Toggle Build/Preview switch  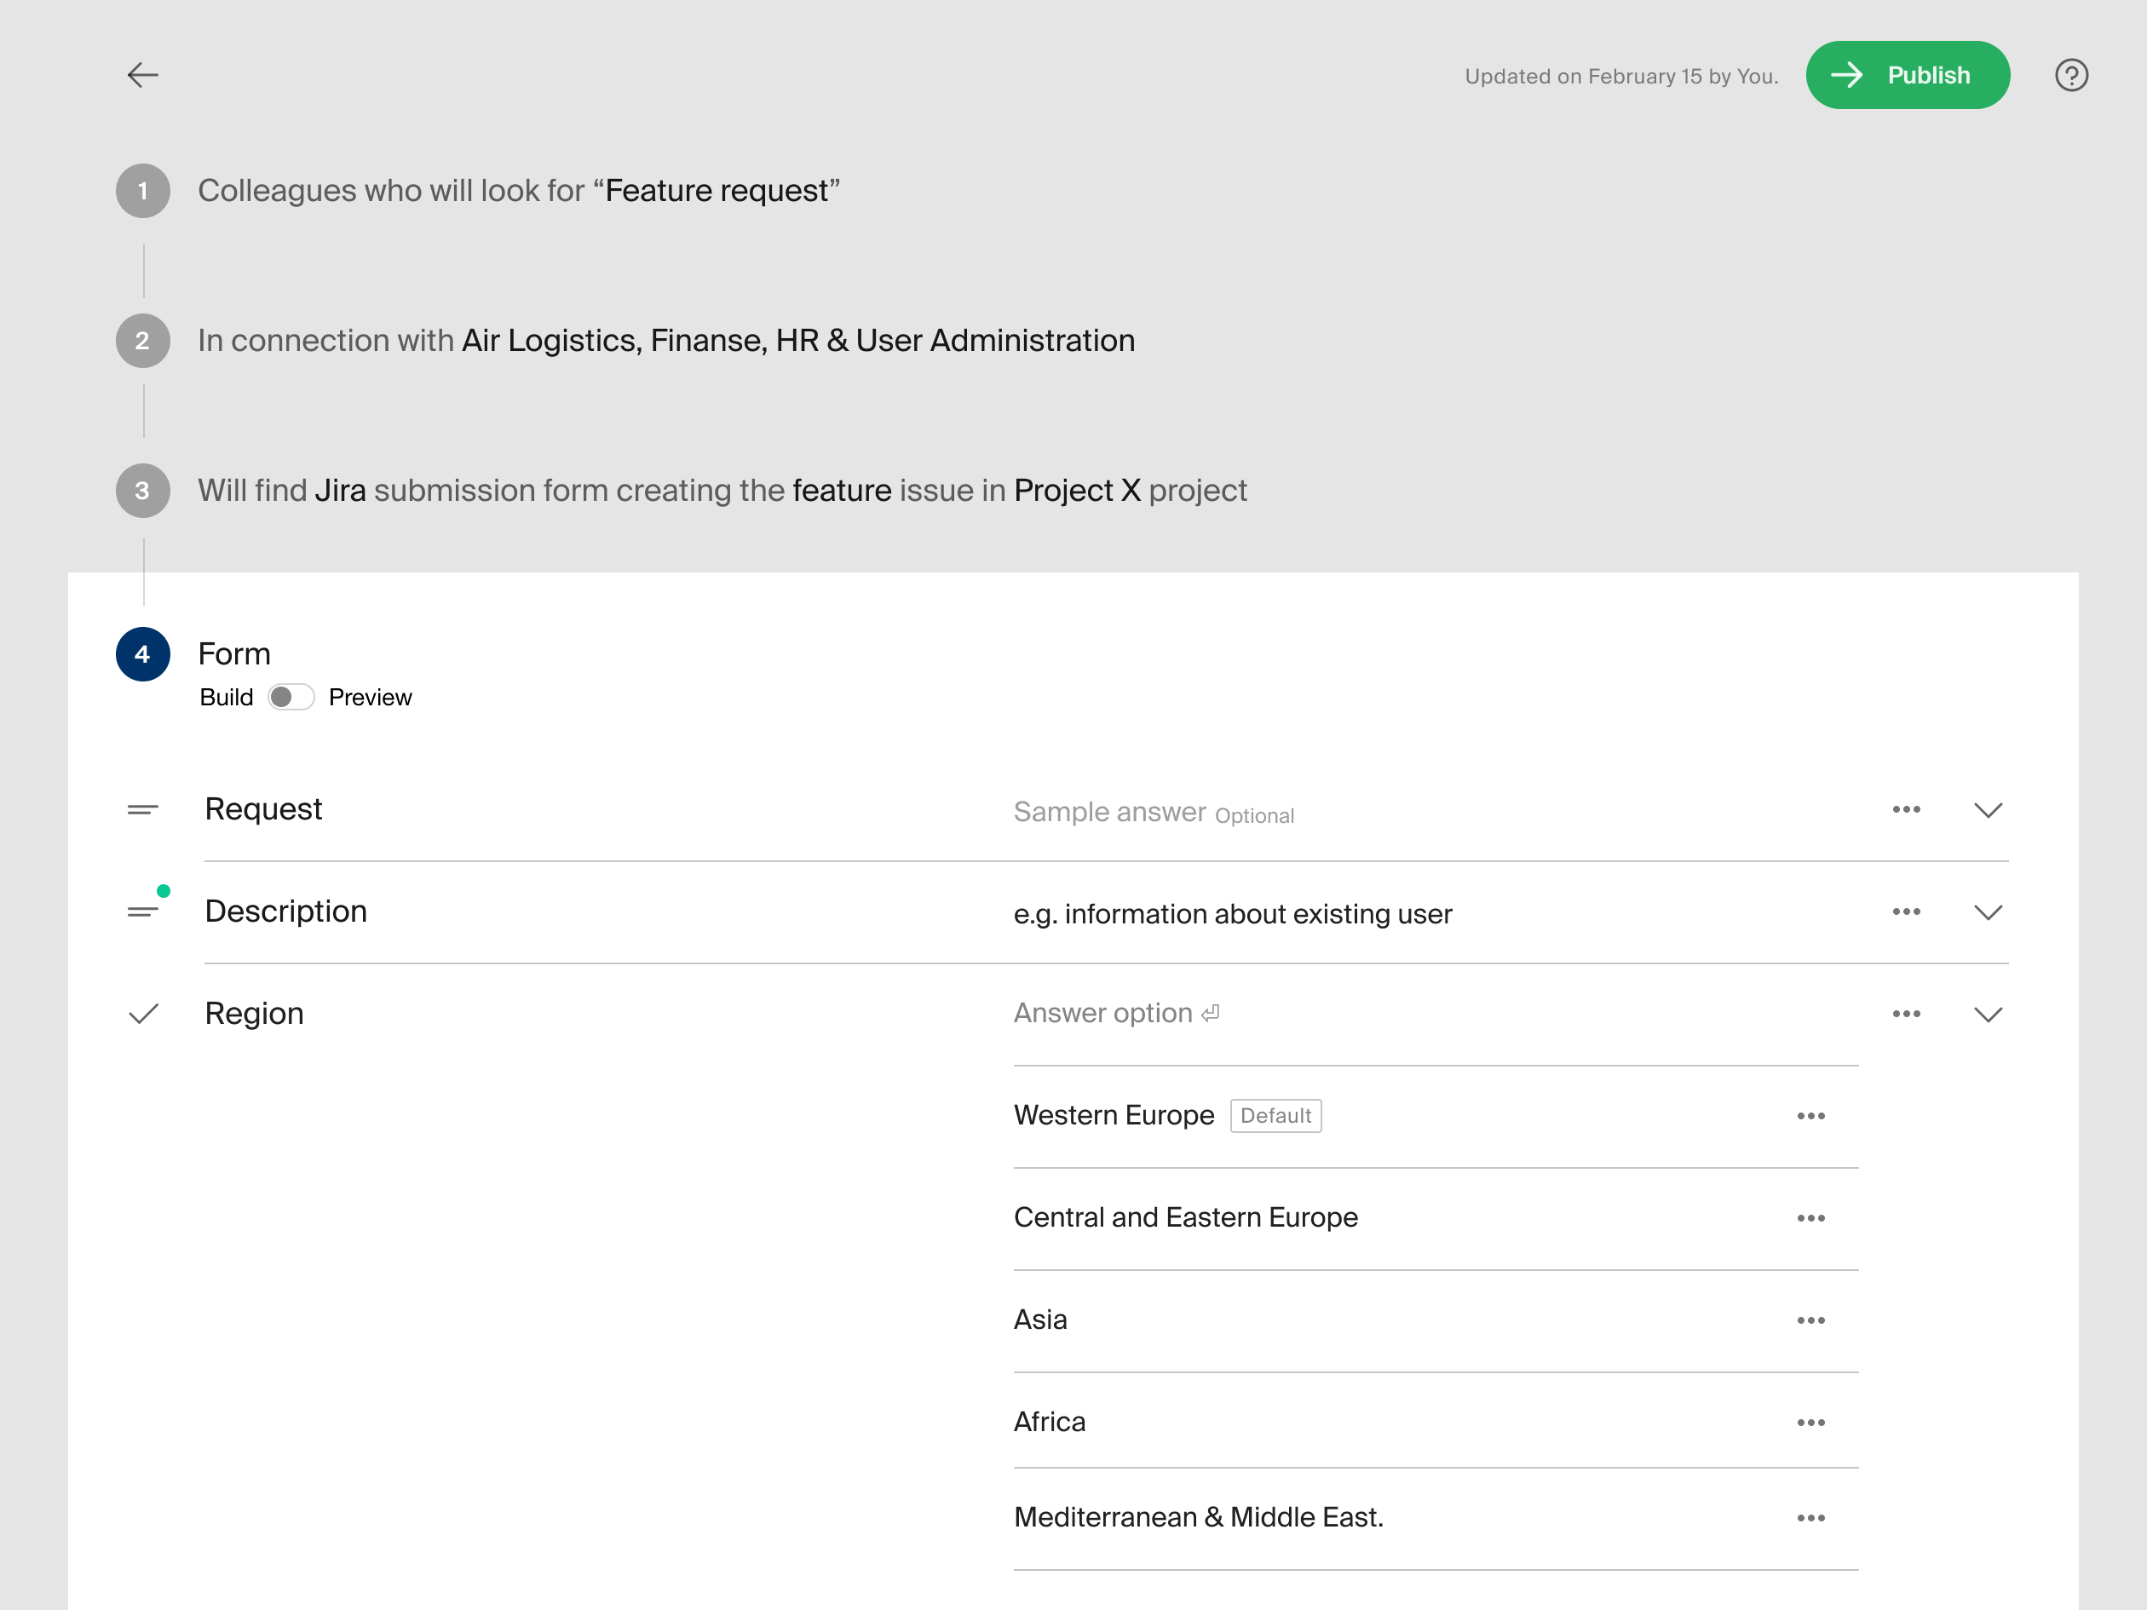291,697
